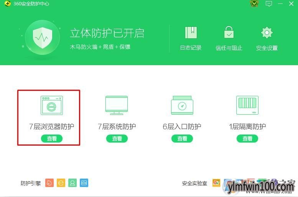Open 日志记录 logbook icon

(x=191, y=33)
